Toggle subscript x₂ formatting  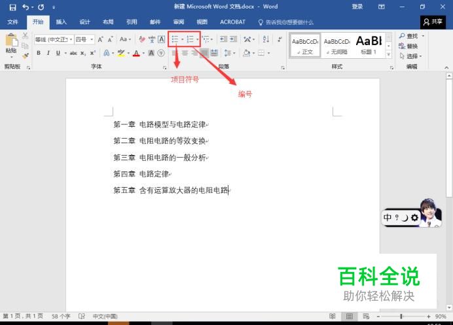83,53
